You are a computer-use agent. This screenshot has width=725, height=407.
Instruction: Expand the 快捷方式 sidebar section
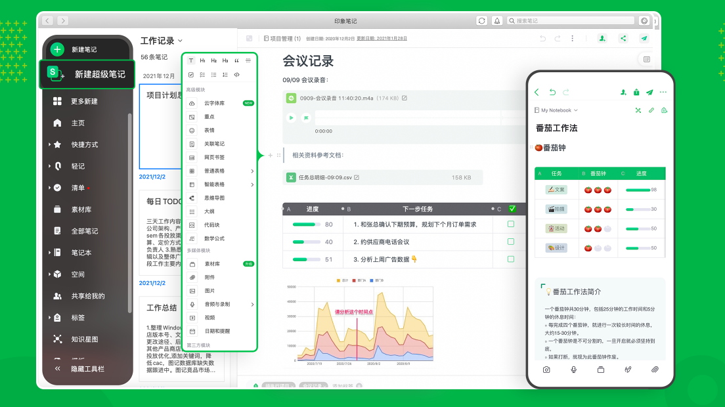click(49, 144)
